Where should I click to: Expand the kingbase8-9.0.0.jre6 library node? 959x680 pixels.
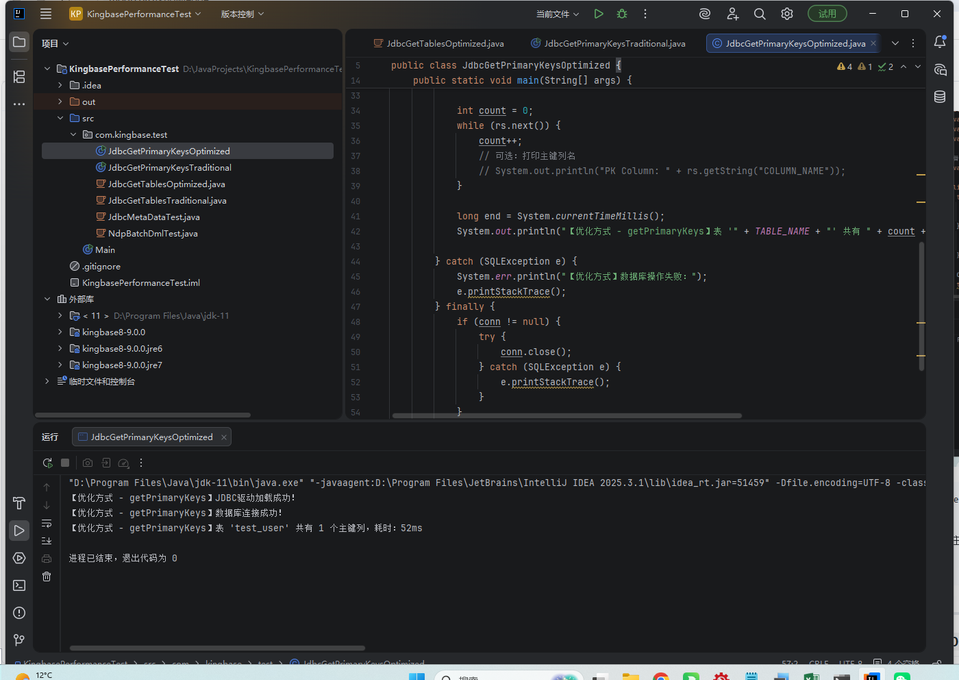click(x=60, y=349)
